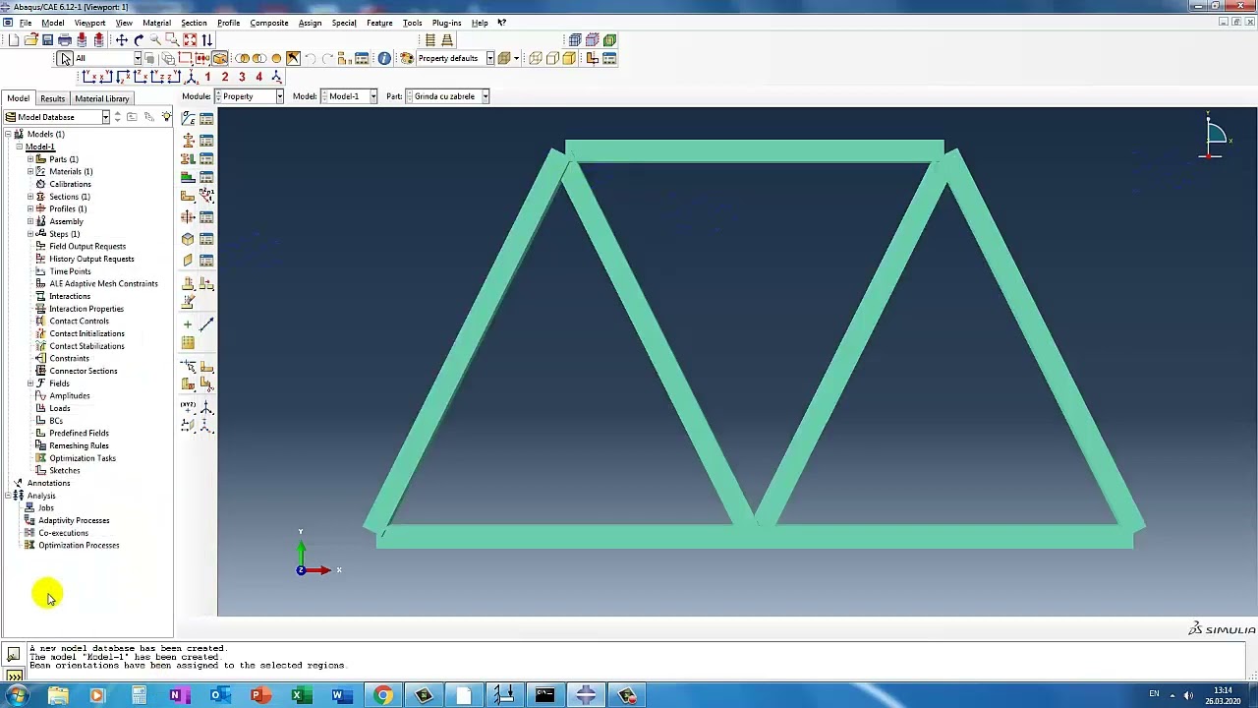Toggle the highlighted select-from-interior icon
The width and height of the screenshot is (1258, 708).
tap(220, 58)
